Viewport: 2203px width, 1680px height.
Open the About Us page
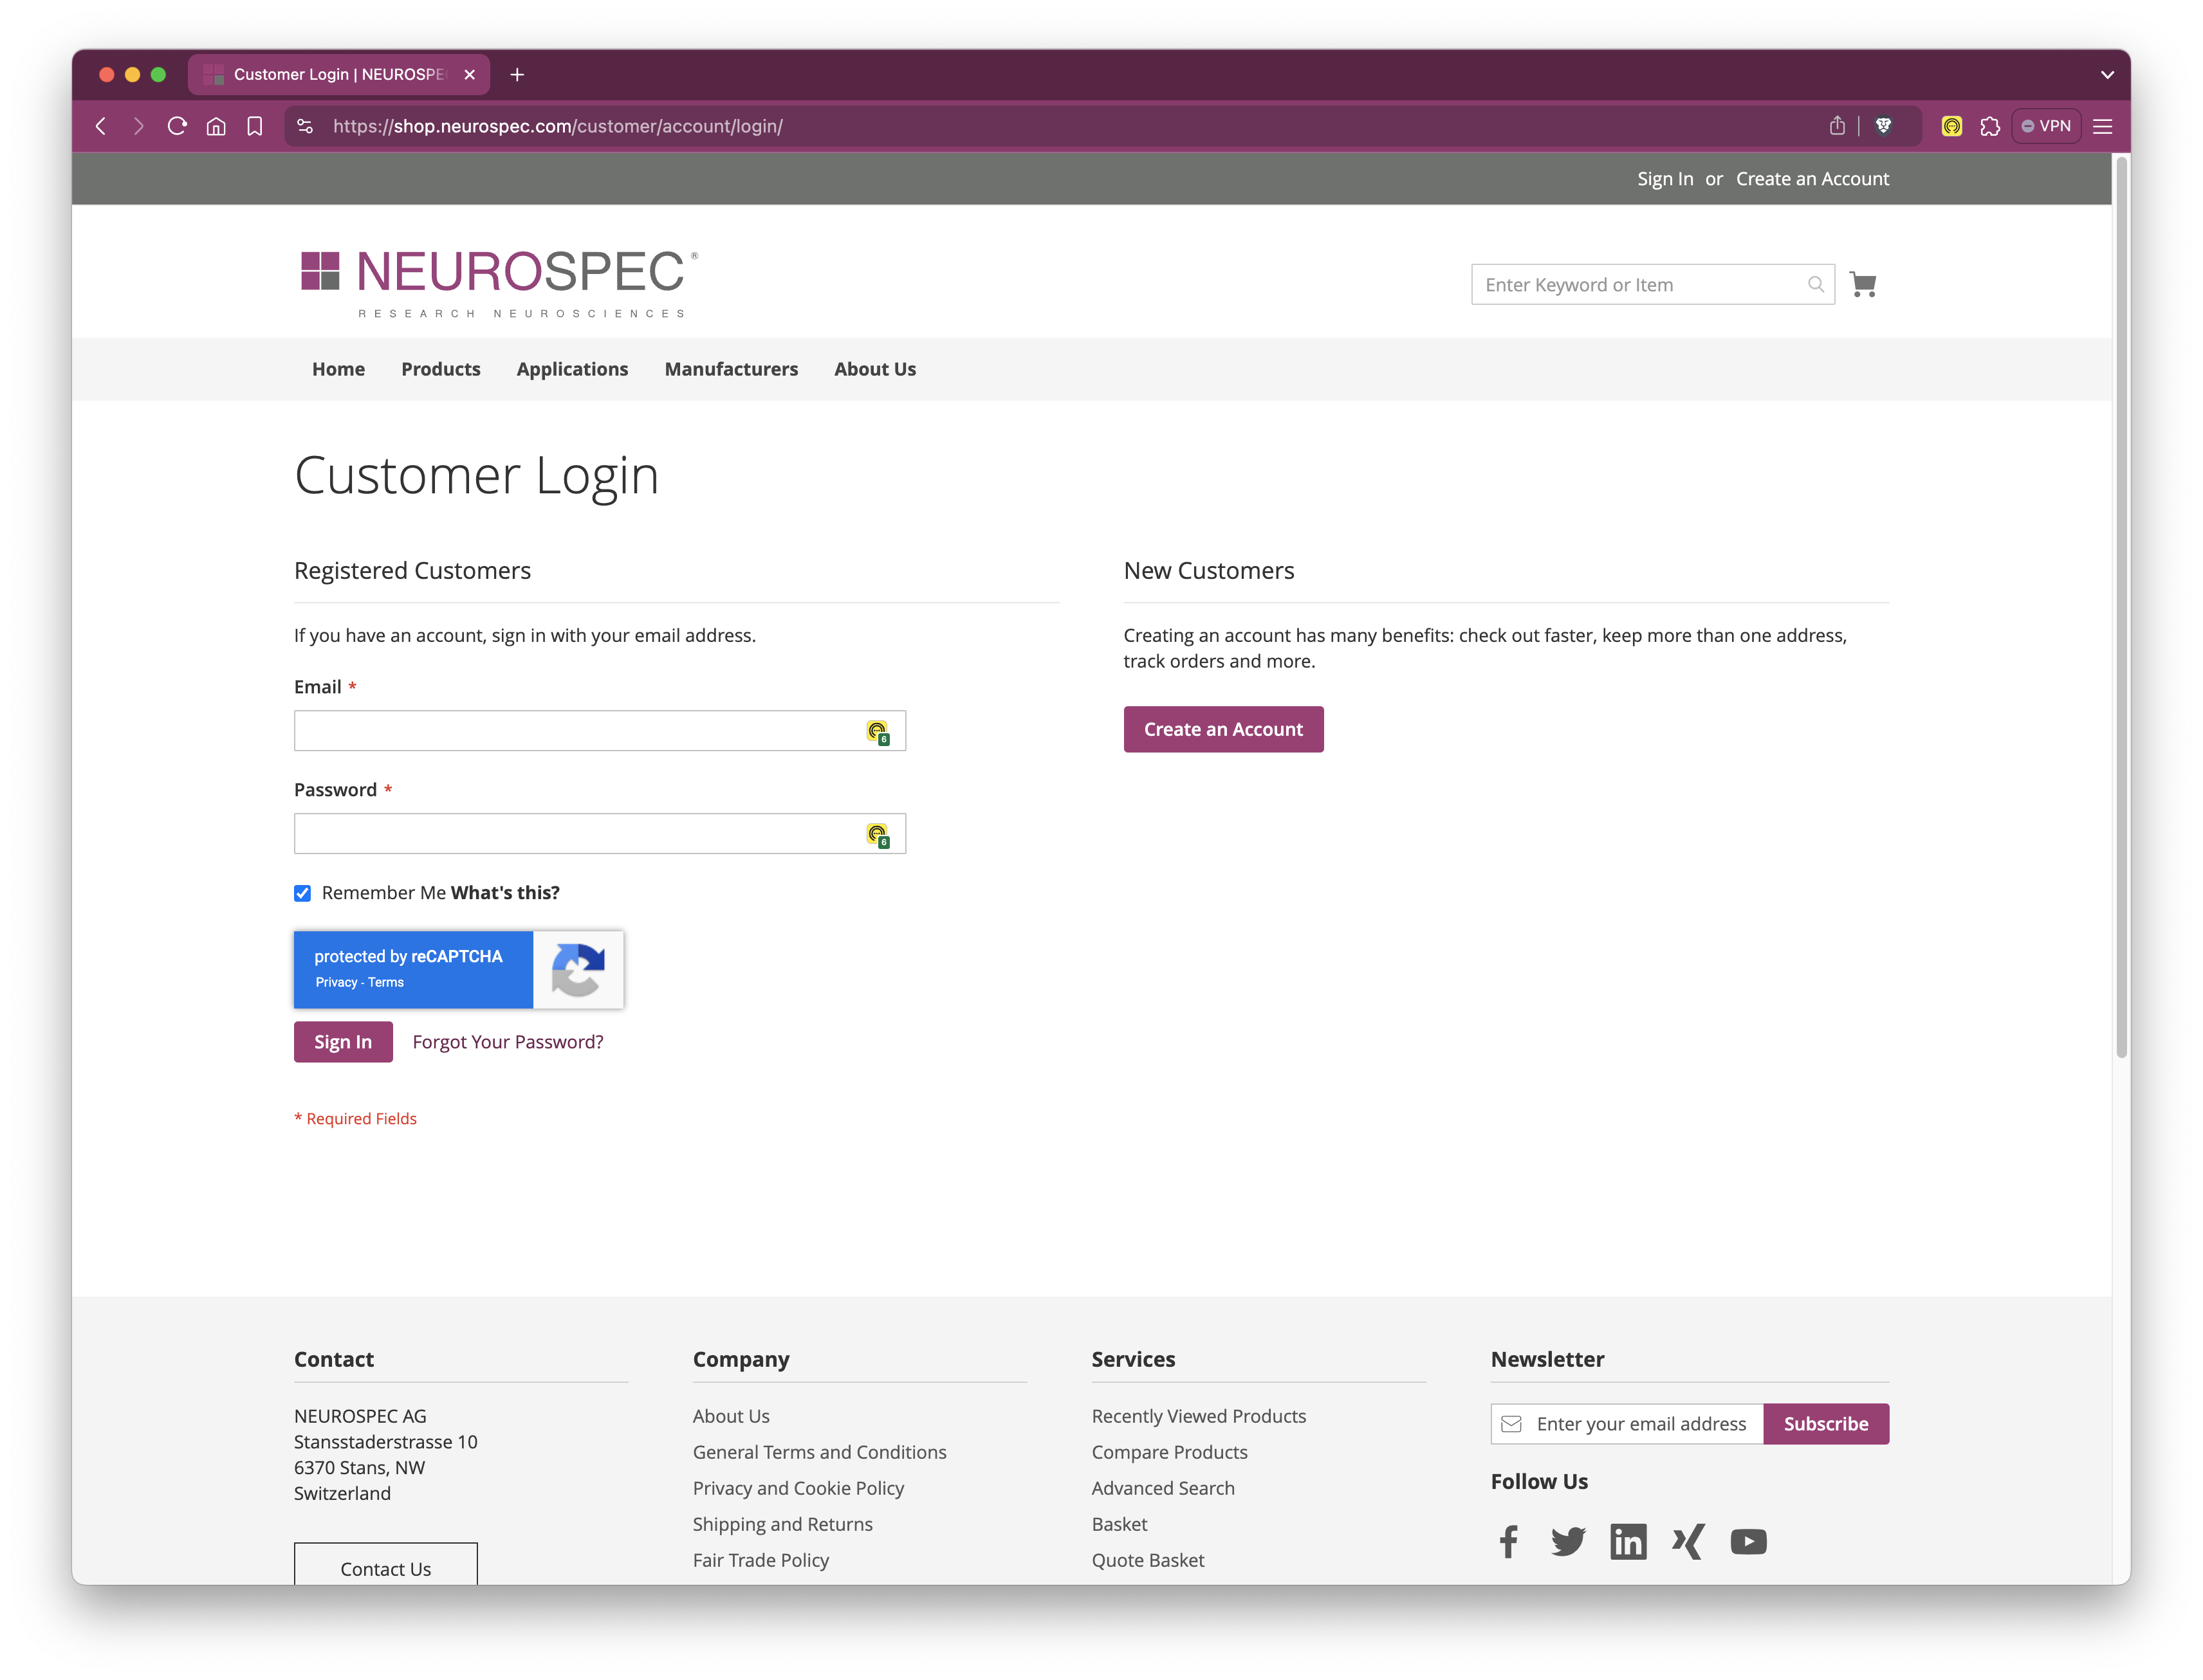(876, 369)
